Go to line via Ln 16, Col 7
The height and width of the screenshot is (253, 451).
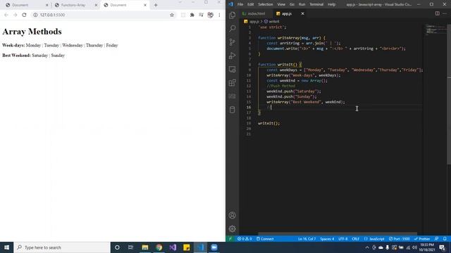[x=307, y=239]
